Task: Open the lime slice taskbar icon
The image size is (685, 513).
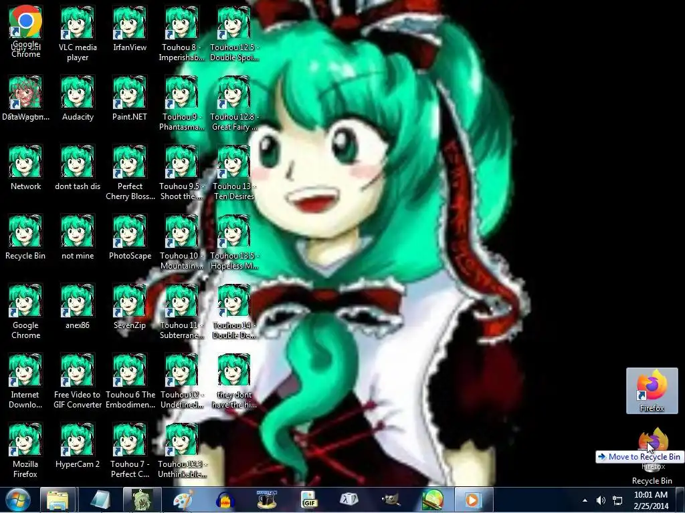Action: coord(432,500)
